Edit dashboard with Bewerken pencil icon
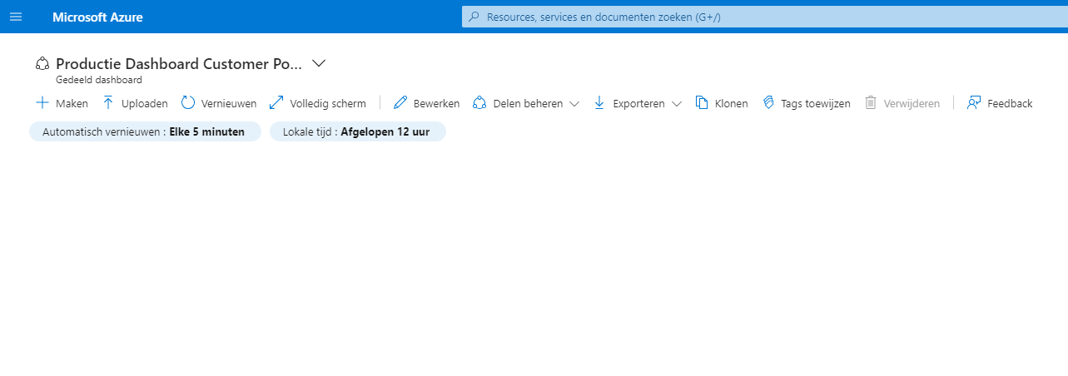Screen dimensions: 1068x376 tap(400, 103)
